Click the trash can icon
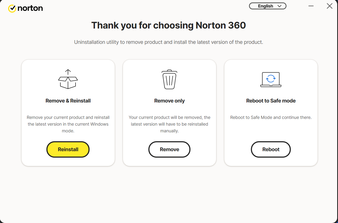Viewport: 338px width, 223px height. click(x=169, y=79)
